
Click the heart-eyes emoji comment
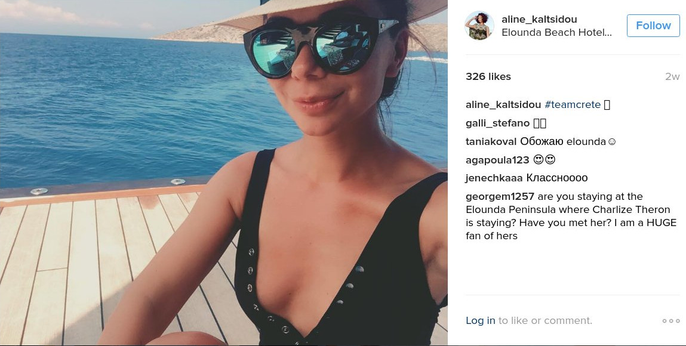545,160
